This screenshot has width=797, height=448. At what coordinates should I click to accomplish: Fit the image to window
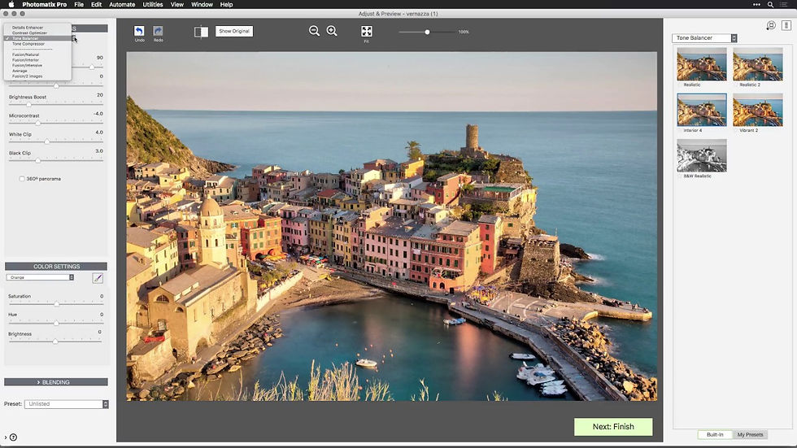367,32
